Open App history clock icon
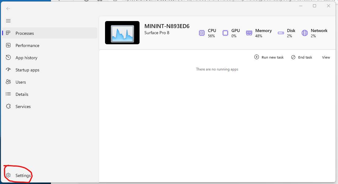The width and height of the screenshot is (338, 184). tap(8, 58)
